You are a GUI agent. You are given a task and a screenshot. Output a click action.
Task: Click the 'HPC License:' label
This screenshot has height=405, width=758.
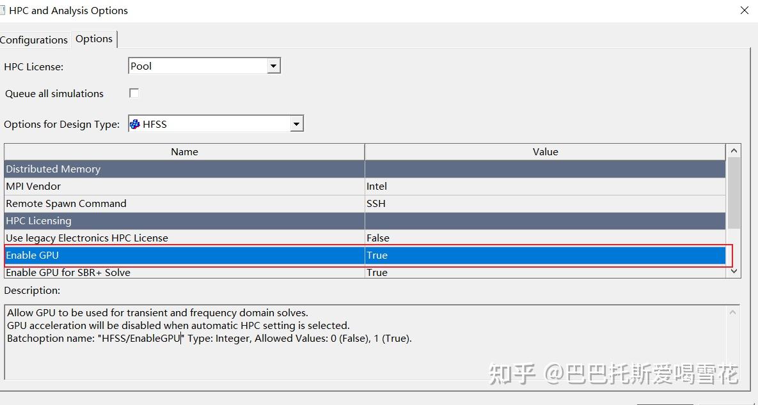(34, 67)
